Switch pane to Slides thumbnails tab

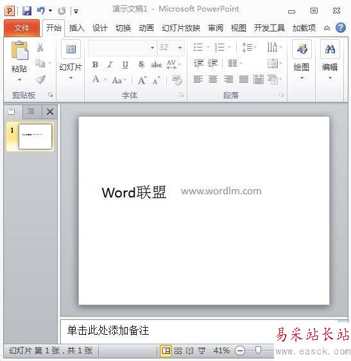12,112
